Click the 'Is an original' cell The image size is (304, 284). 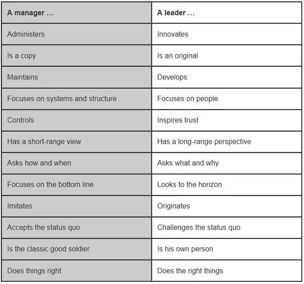point(227,56)
